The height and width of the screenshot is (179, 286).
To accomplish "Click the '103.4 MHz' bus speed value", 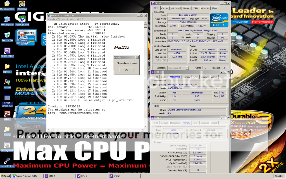I will click(x=177, y=57).
